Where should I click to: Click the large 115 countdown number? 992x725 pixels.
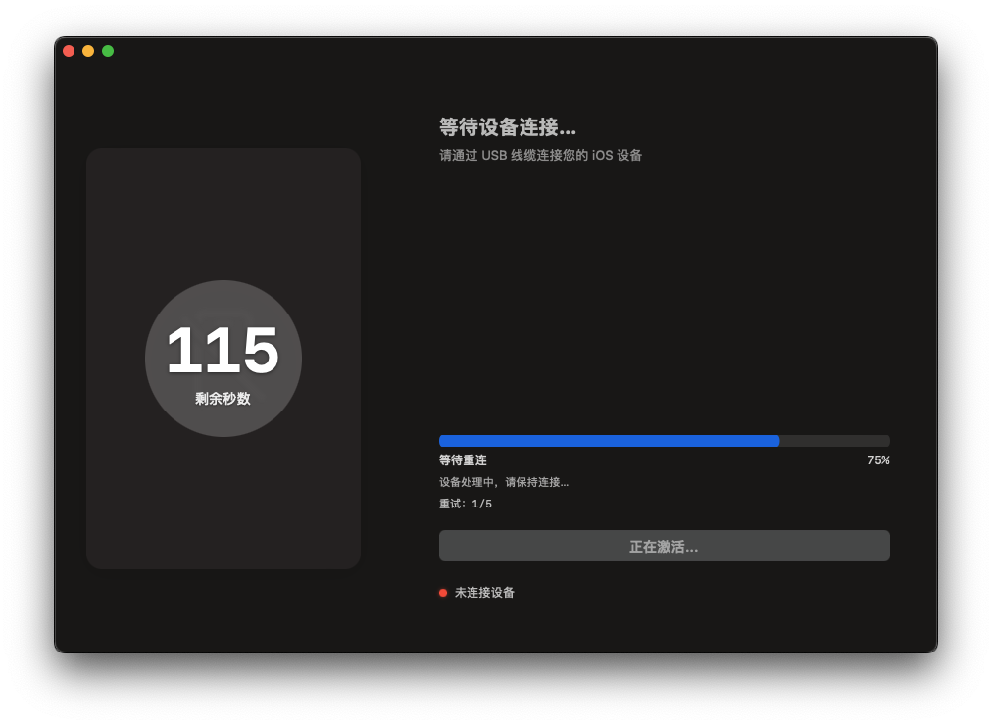[x=223, y=351]
